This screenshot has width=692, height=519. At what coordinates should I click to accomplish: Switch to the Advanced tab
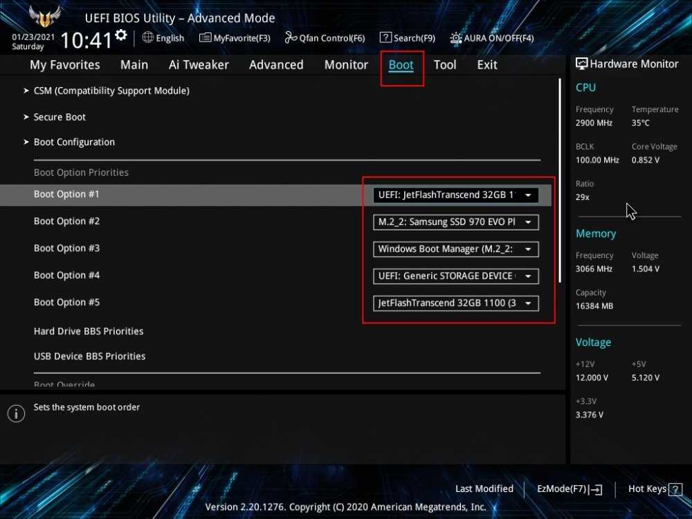(276, 64)
